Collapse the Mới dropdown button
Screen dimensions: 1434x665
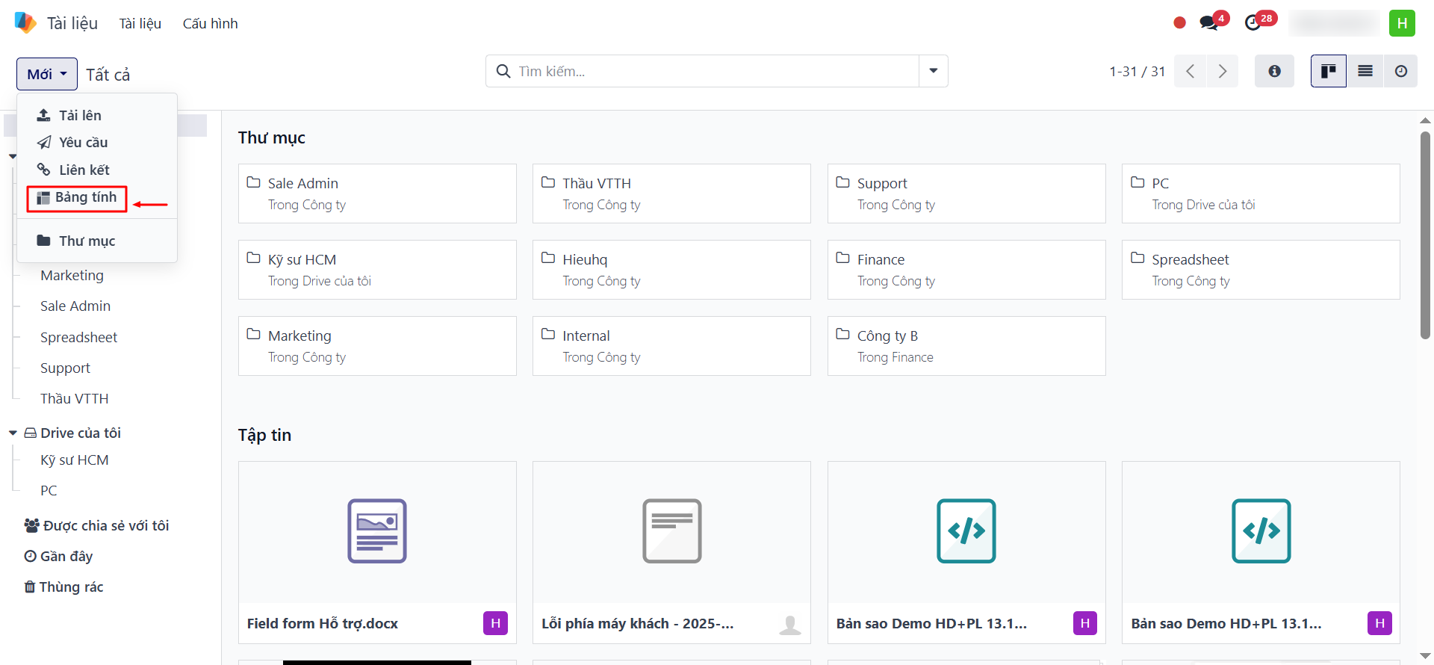pyautogui.click(x=47, y=74)
